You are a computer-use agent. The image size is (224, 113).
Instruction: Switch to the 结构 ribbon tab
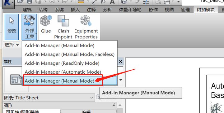pyautogui.click(x=43, y=10)
